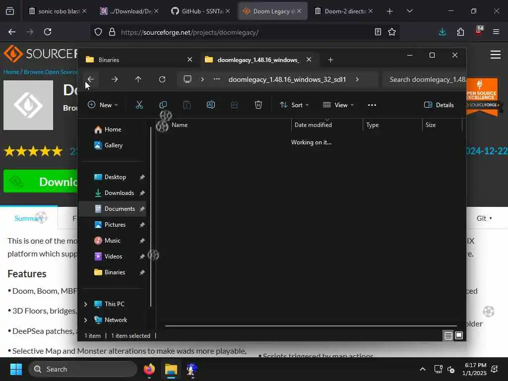The width and height of the screenshot is (508, 381).
Task: Click Browse Open Source breadcrumb link
Action: pos(51,72)
